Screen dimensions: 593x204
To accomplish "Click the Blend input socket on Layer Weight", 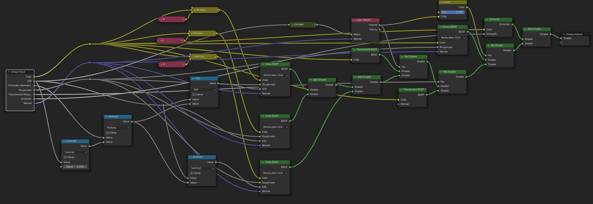I will point(351,34).
